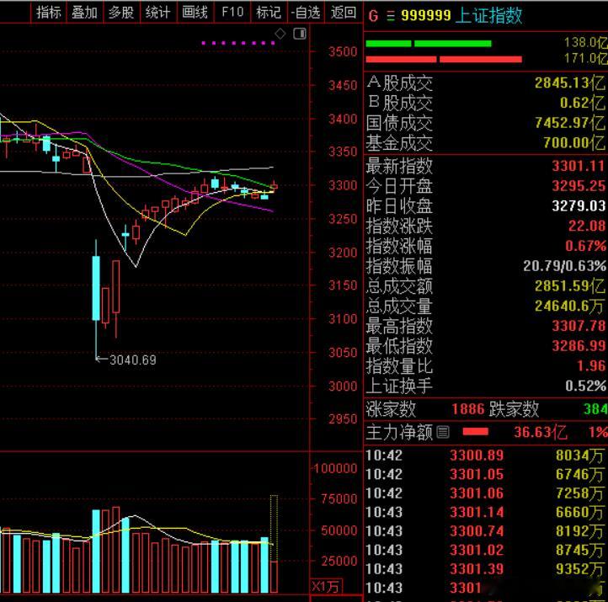
Task: Open the list menu icon beside G
Action: tap(391, 16)
